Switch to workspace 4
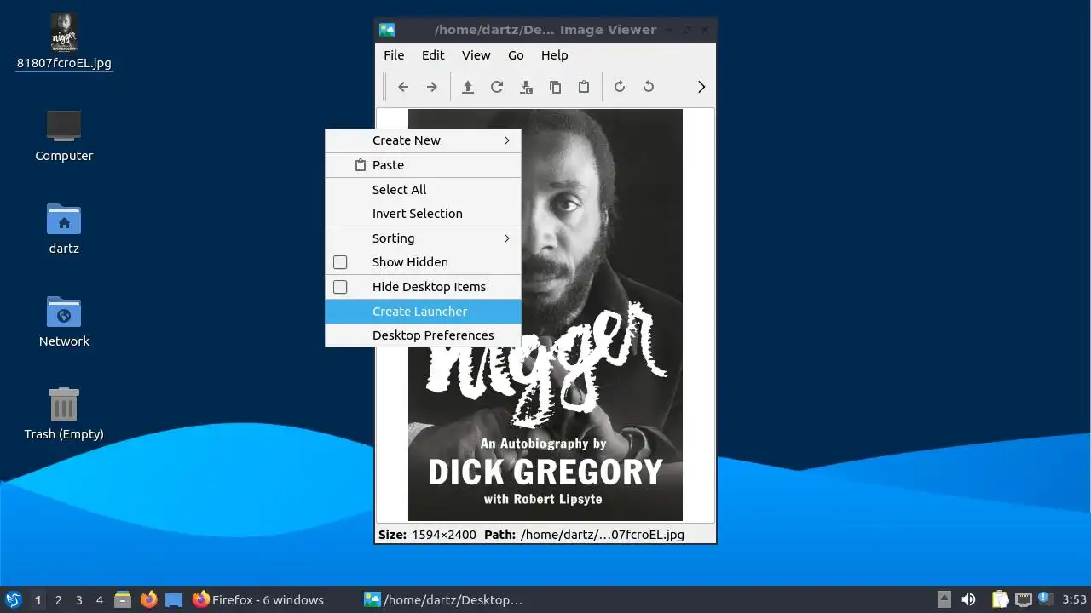The height and width of the screenshot is (613, 1091). [99, 600]
